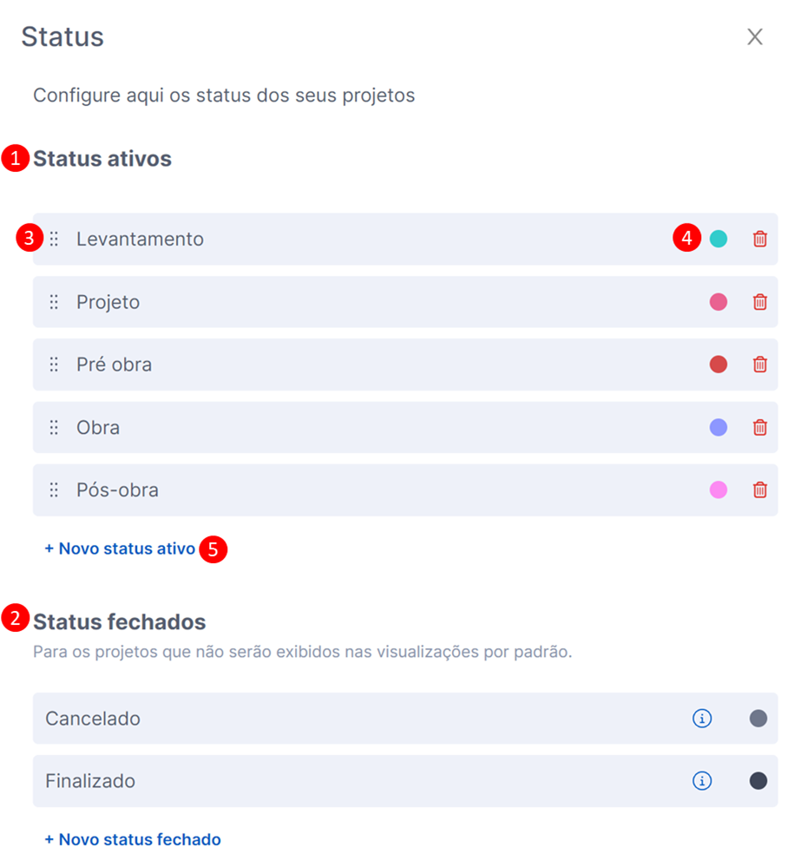Screen dimensions: 807x854
Task: Delete the Levantamento status with trash icon
Action: [x=760, y=239]
